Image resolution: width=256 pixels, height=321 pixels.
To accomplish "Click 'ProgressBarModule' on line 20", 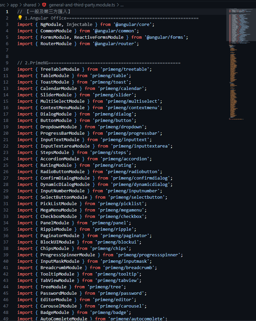I will 62,133.
